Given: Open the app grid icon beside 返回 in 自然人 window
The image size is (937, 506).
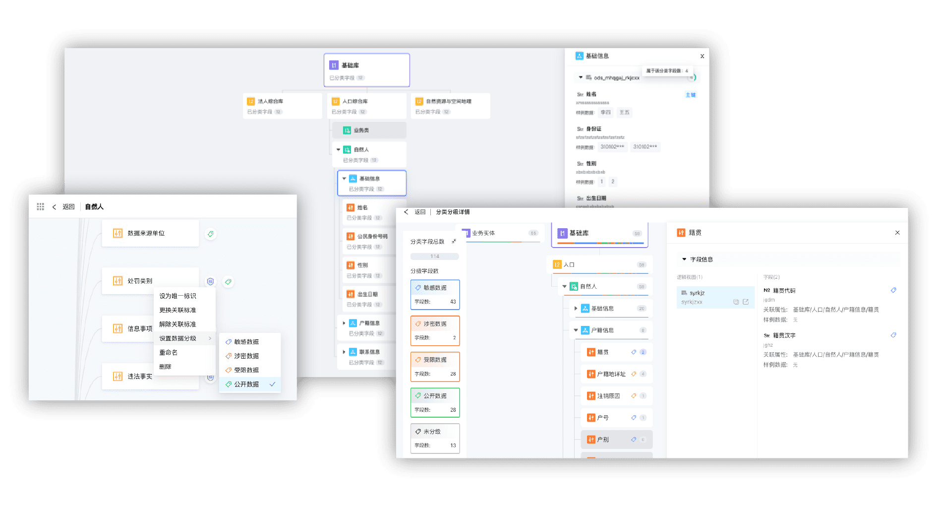Looking at the screenshot, I should pos(40,207).
